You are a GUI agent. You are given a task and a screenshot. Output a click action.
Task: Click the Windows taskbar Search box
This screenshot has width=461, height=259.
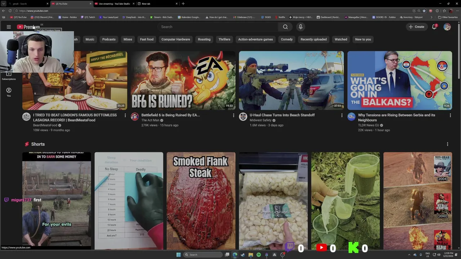202,255
